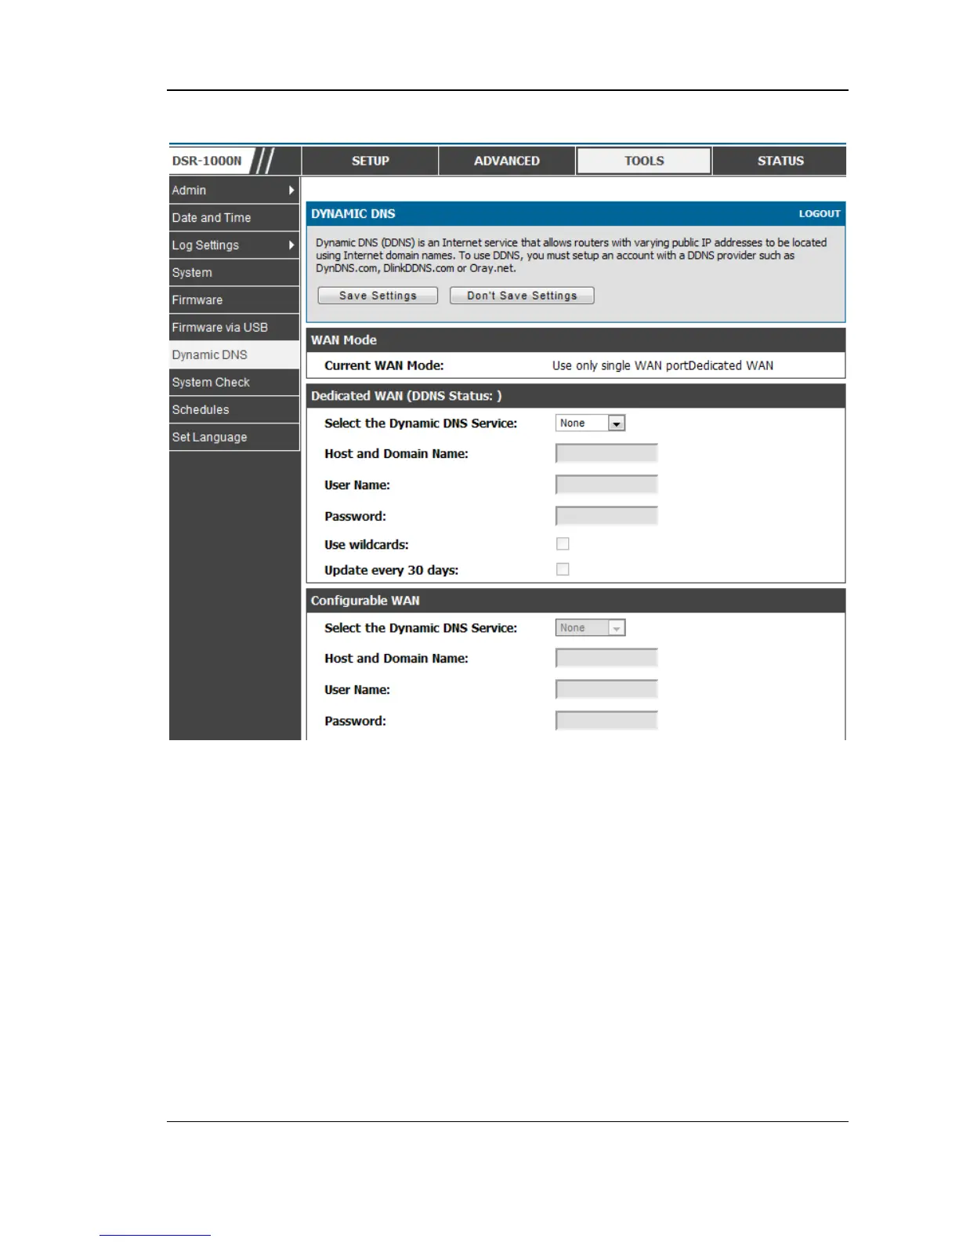
Task: Open Dedicated WAN DNS Service dropdown
Action: [x=590, y=423]
